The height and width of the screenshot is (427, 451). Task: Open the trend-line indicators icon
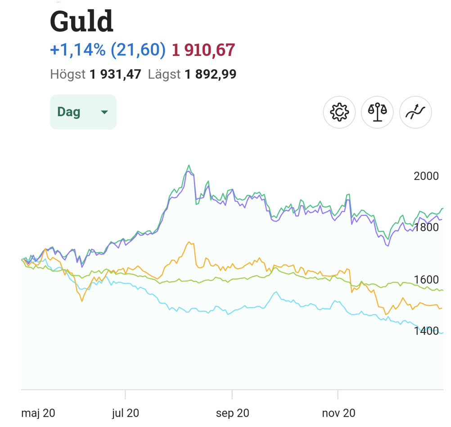coord(415,112)
